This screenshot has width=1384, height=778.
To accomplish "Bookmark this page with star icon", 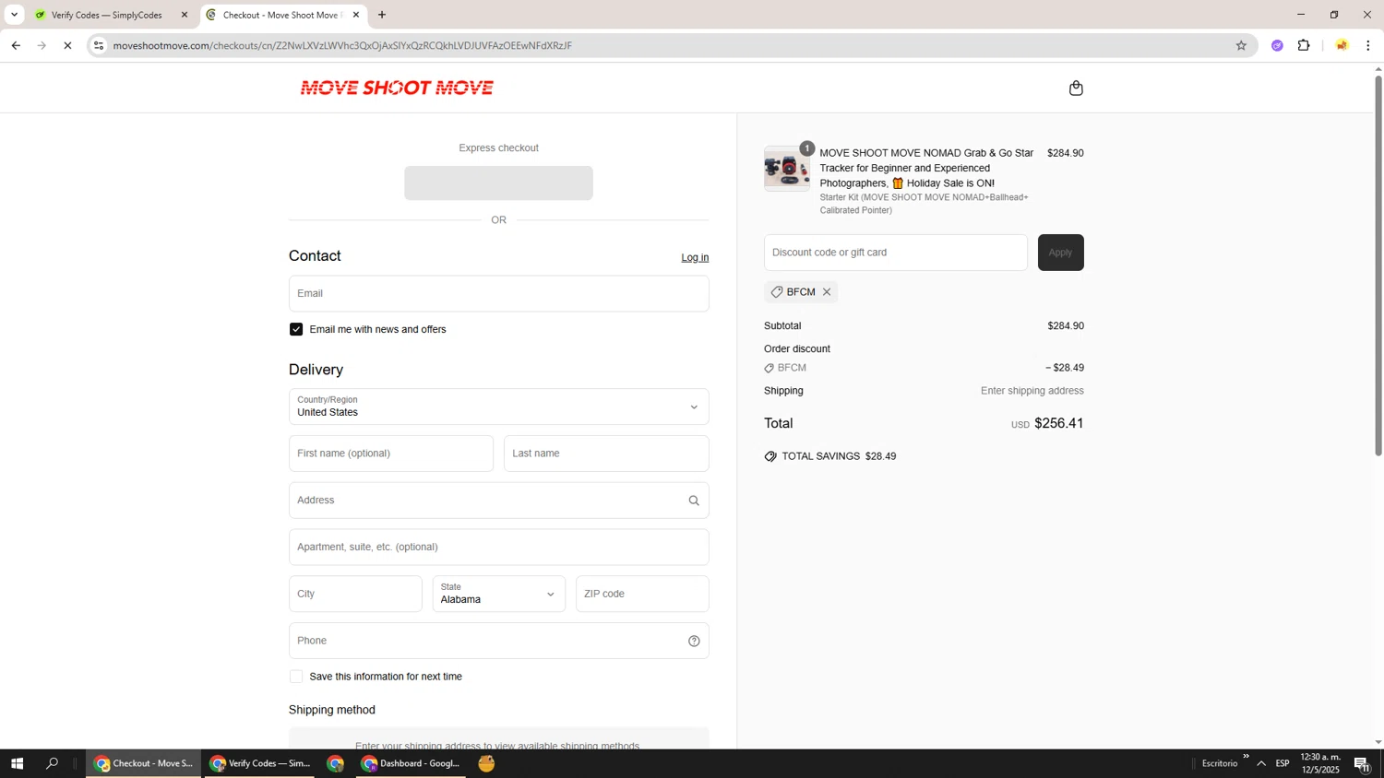I will (1241, 45).
